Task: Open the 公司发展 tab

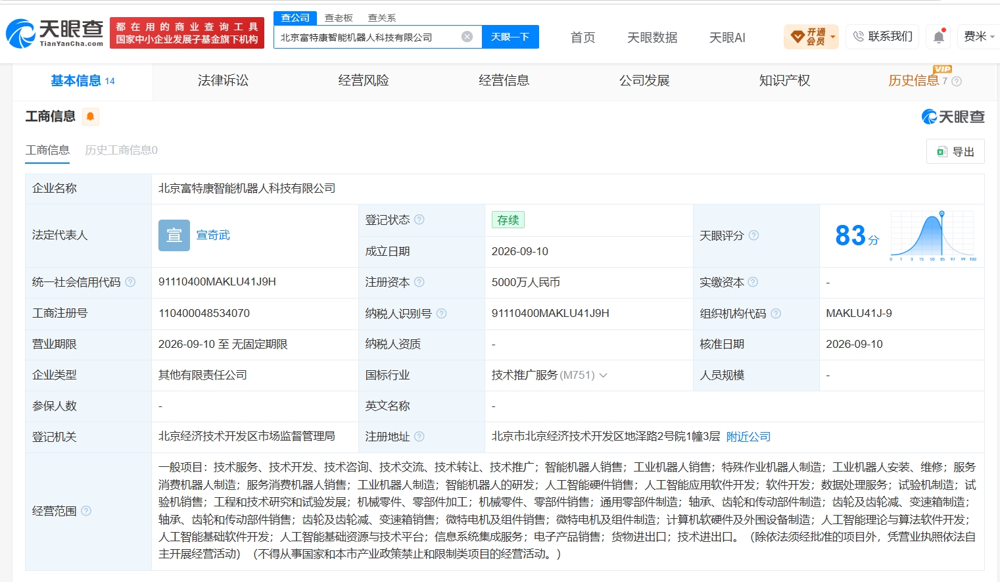Action: [644, 81]
